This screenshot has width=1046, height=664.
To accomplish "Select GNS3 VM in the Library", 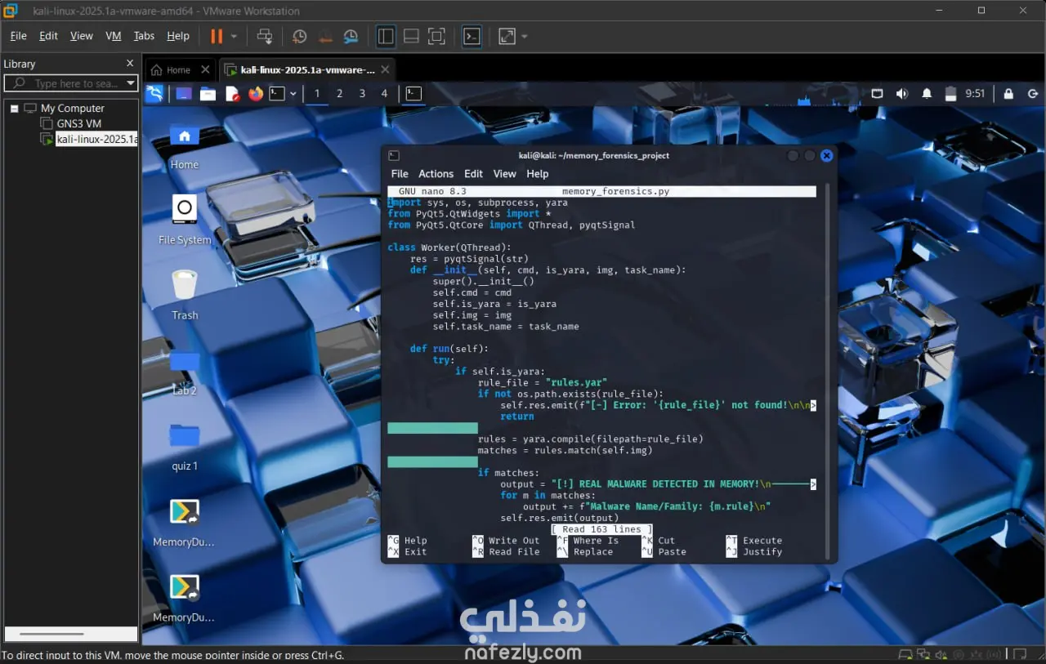I will 79,123.
